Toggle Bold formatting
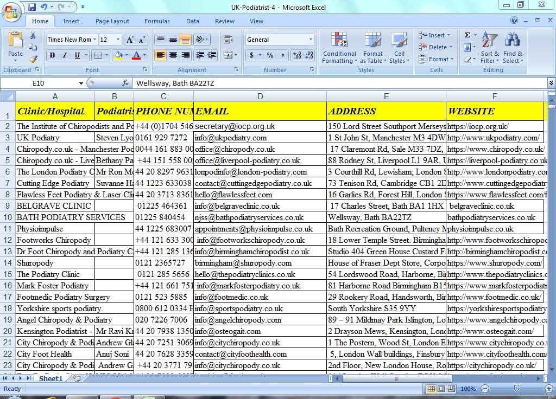The image size is (556, 399). pyautogui.click(x=53, y=55)
